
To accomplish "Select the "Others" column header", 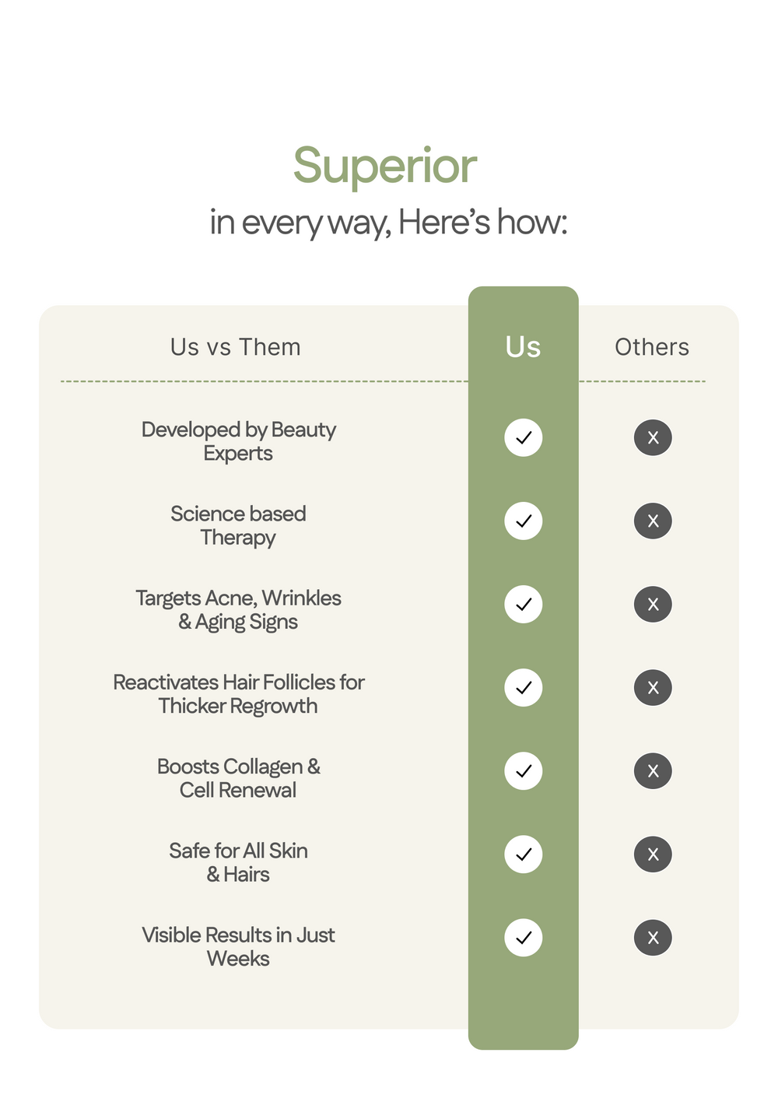I will [x=652, y=347].
